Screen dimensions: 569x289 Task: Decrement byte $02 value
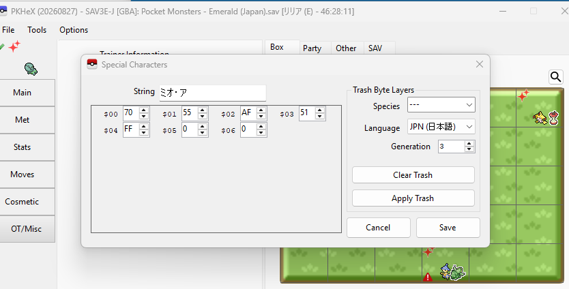tap(261, 116)
